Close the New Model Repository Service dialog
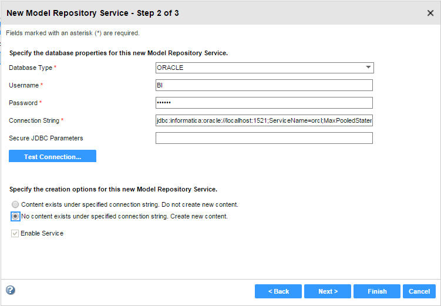Image resolution: width=441 pixels, height=306 pixels. point(430,13)
